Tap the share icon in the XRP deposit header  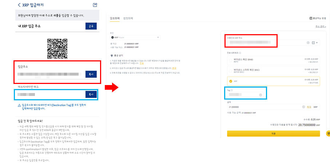95,5
